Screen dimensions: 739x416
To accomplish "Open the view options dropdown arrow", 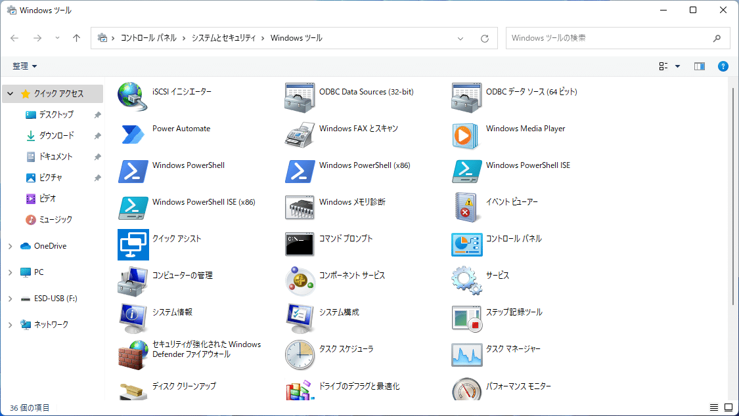I will tap(677, 66).
